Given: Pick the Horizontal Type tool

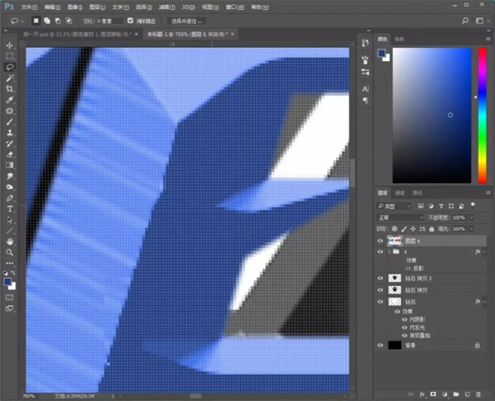Looking at the screenshot, I should 10,209.
